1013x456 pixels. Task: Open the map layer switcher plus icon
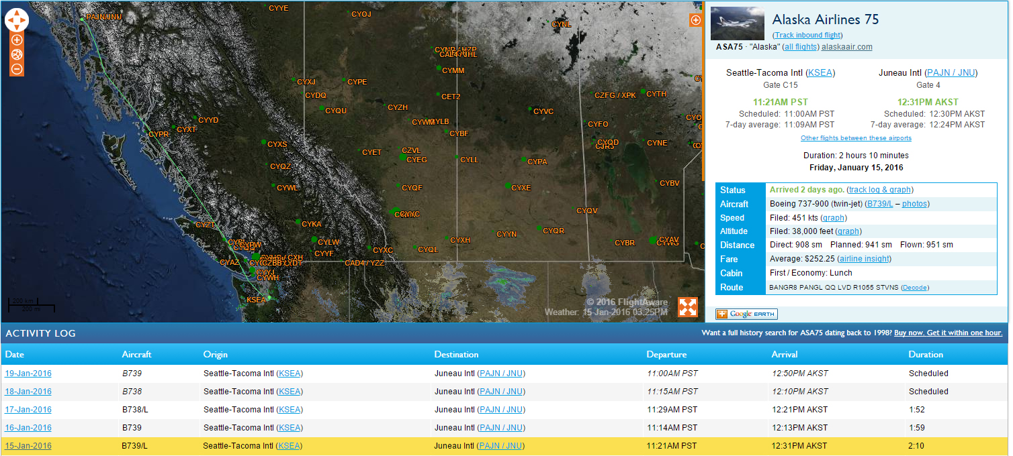[x=695, y=20]
